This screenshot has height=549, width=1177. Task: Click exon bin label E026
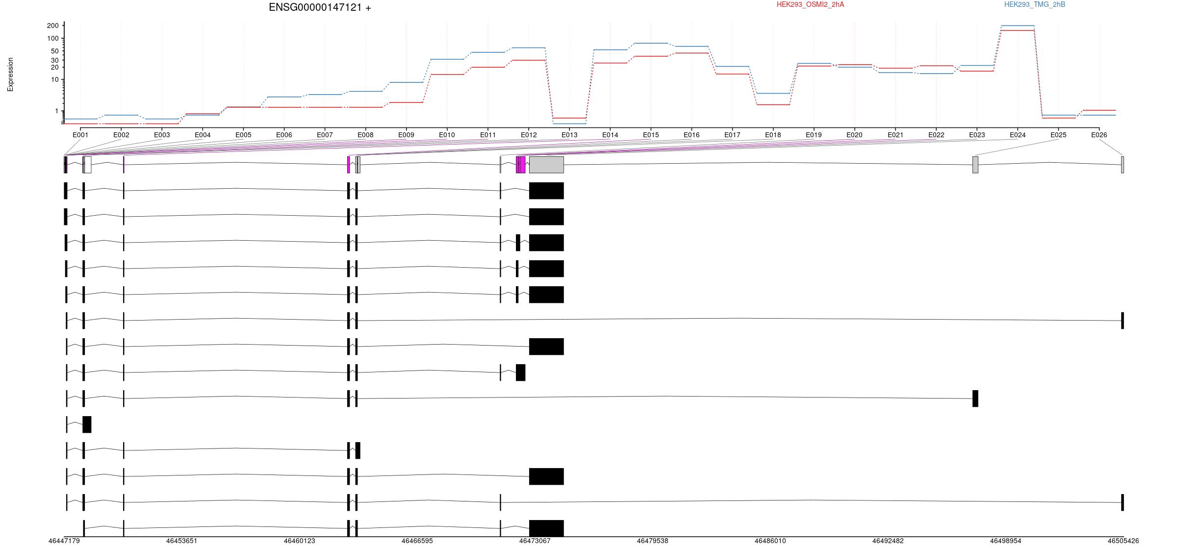coord(1099,135)
